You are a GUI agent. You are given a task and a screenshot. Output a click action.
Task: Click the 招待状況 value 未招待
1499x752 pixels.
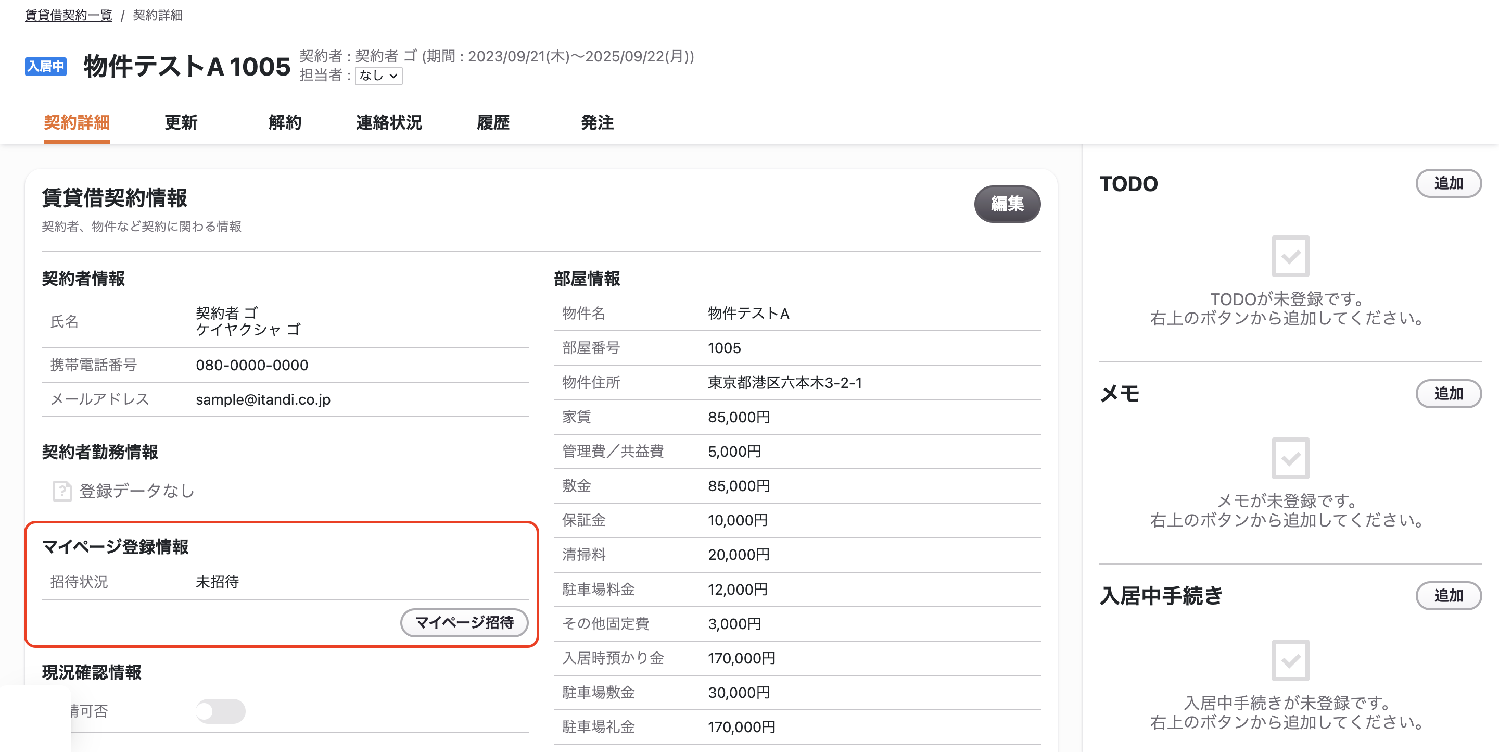click(x=217, y=582)
